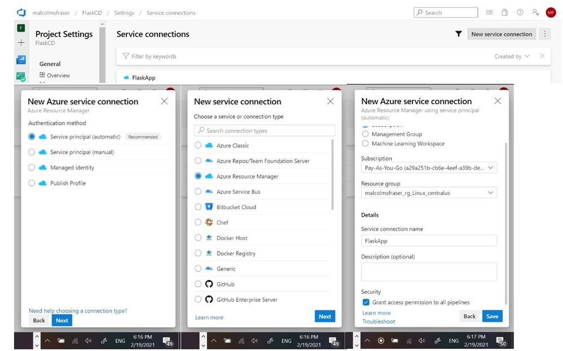Open the Boards icon in the left sidebar

[21, 60]
